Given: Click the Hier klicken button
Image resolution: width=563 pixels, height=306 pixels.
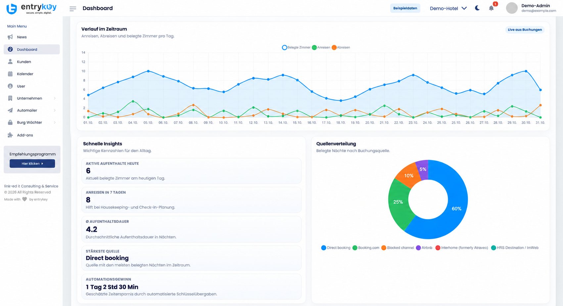Looking at the screenshot, I should [x=32, y=163].
